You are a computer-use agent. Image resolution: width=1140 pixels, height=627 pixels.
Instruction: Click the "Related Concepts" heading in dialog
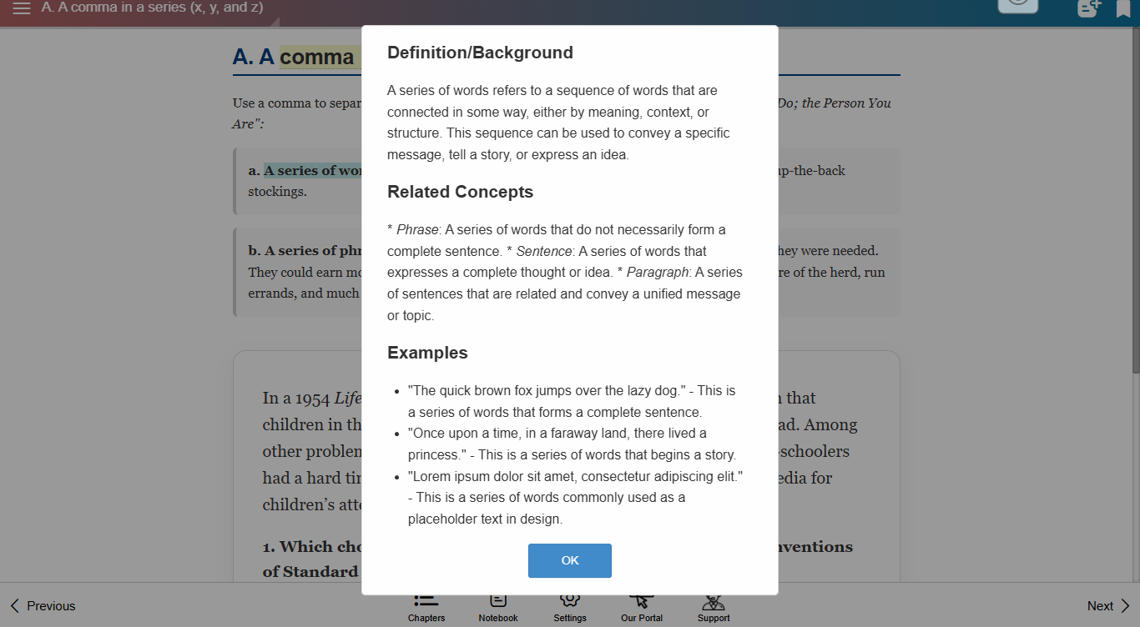click(460, 192)
